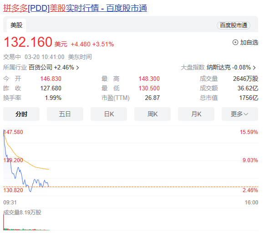Open the 拼多多[PDD]美股实时行情 title link
The width and height of the screenshot is (265, 233).
tap(75, 8)
